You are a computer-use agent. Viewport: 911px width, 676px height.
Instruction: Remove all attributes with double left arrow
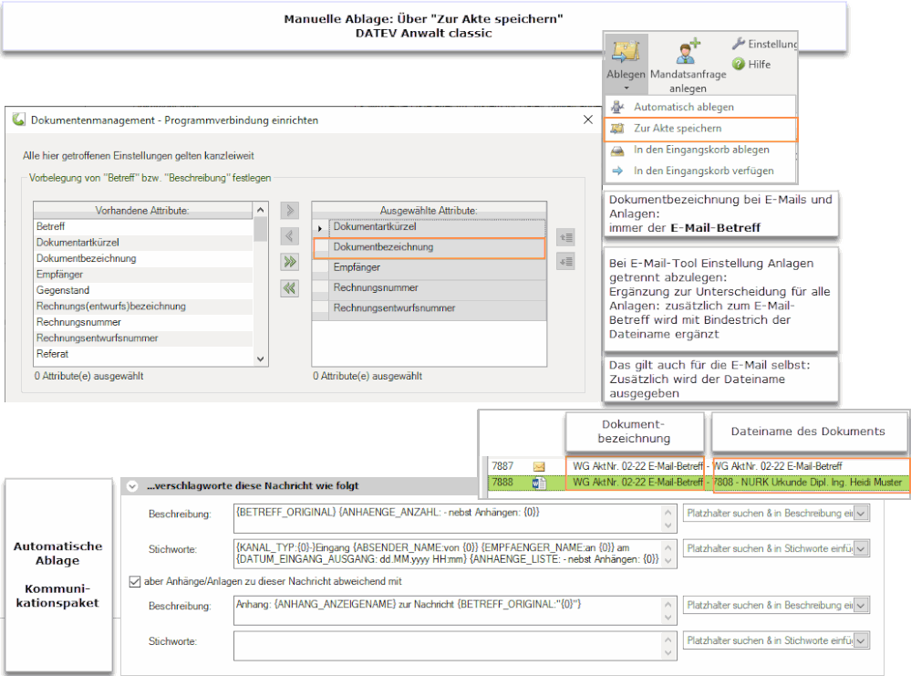tap(290, 288)
